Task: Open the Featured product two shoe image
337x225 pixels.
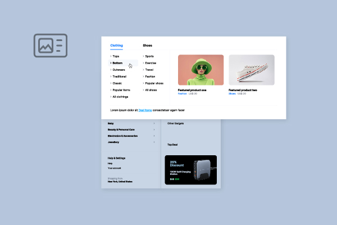Action: pyautogui.click(x=252, y=70)
